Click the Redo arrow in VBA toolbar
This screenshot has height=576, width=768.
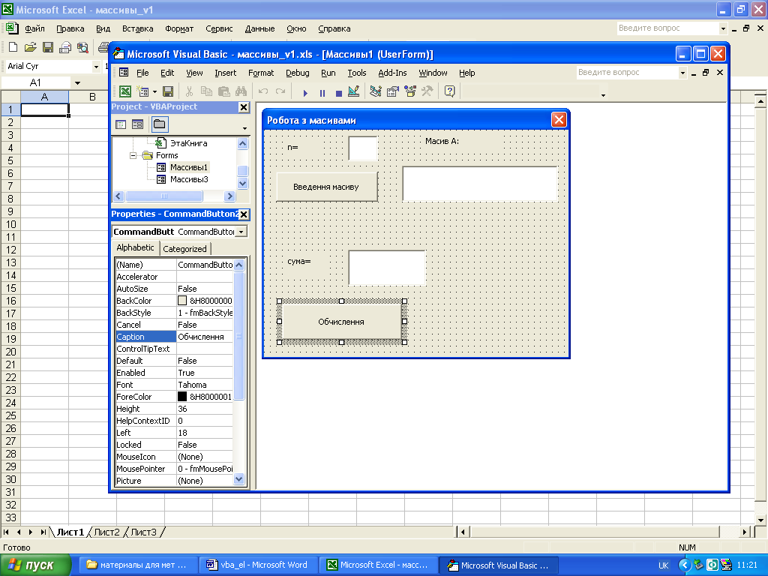[x=280, y=91]
